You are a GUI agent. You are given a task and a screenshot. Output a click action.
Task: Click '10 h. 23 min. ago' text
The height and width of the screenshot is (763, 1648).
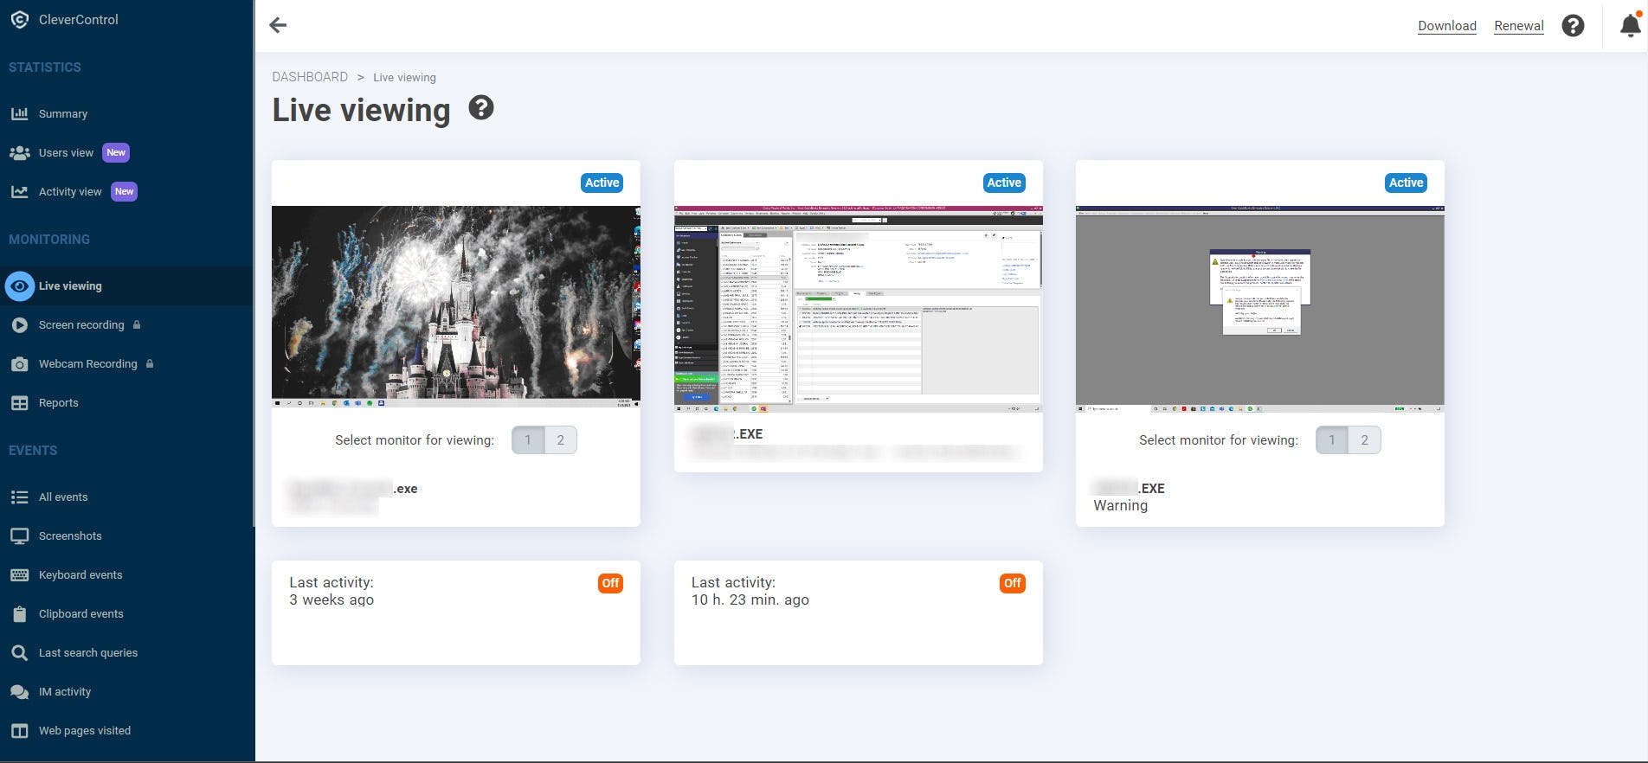coord(750,599)
